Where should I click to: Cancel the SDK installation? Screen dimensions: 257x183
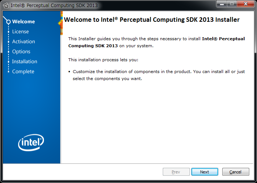point(235,172)
